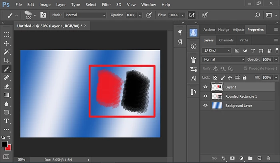Swap foreground and background colors
This screenshot has height=163, width=280.
pos(9,137)
